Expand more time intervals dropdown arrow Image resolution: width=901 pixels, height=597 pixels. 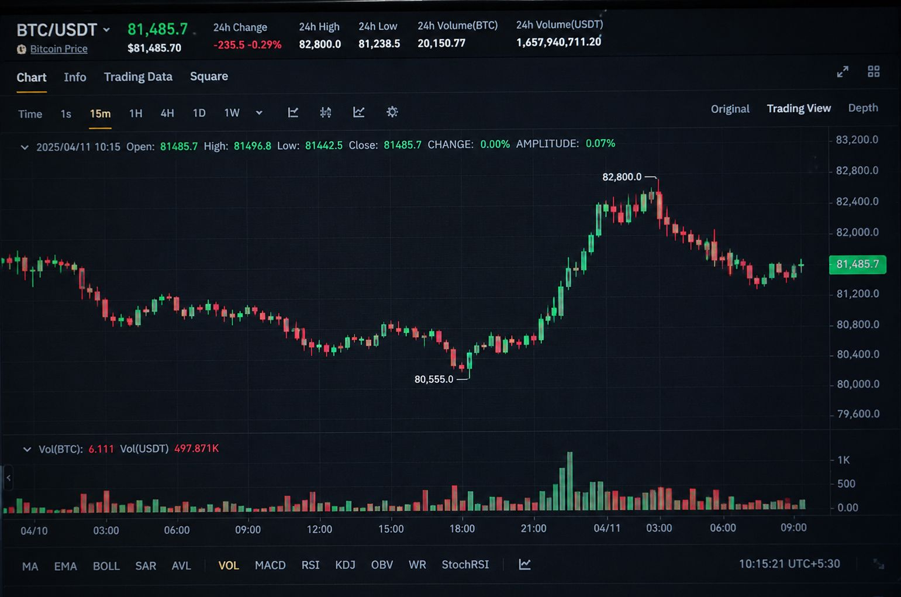(259, 113)
